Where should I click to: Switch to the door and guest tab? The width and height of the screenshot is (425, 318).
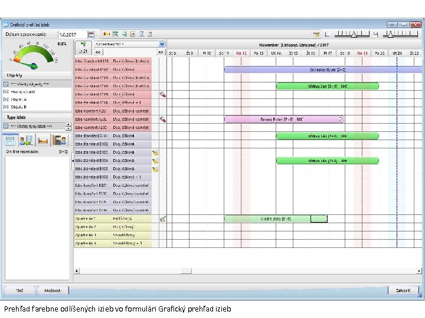(59, 140)
